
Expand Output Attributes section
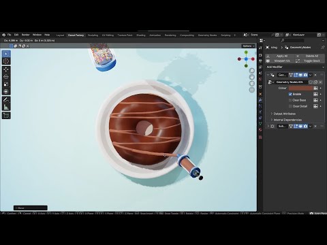(x=284, y=114)
